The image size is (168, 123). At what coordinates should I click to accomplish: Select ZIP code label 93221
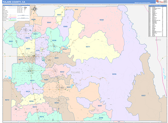coord(57,58)
